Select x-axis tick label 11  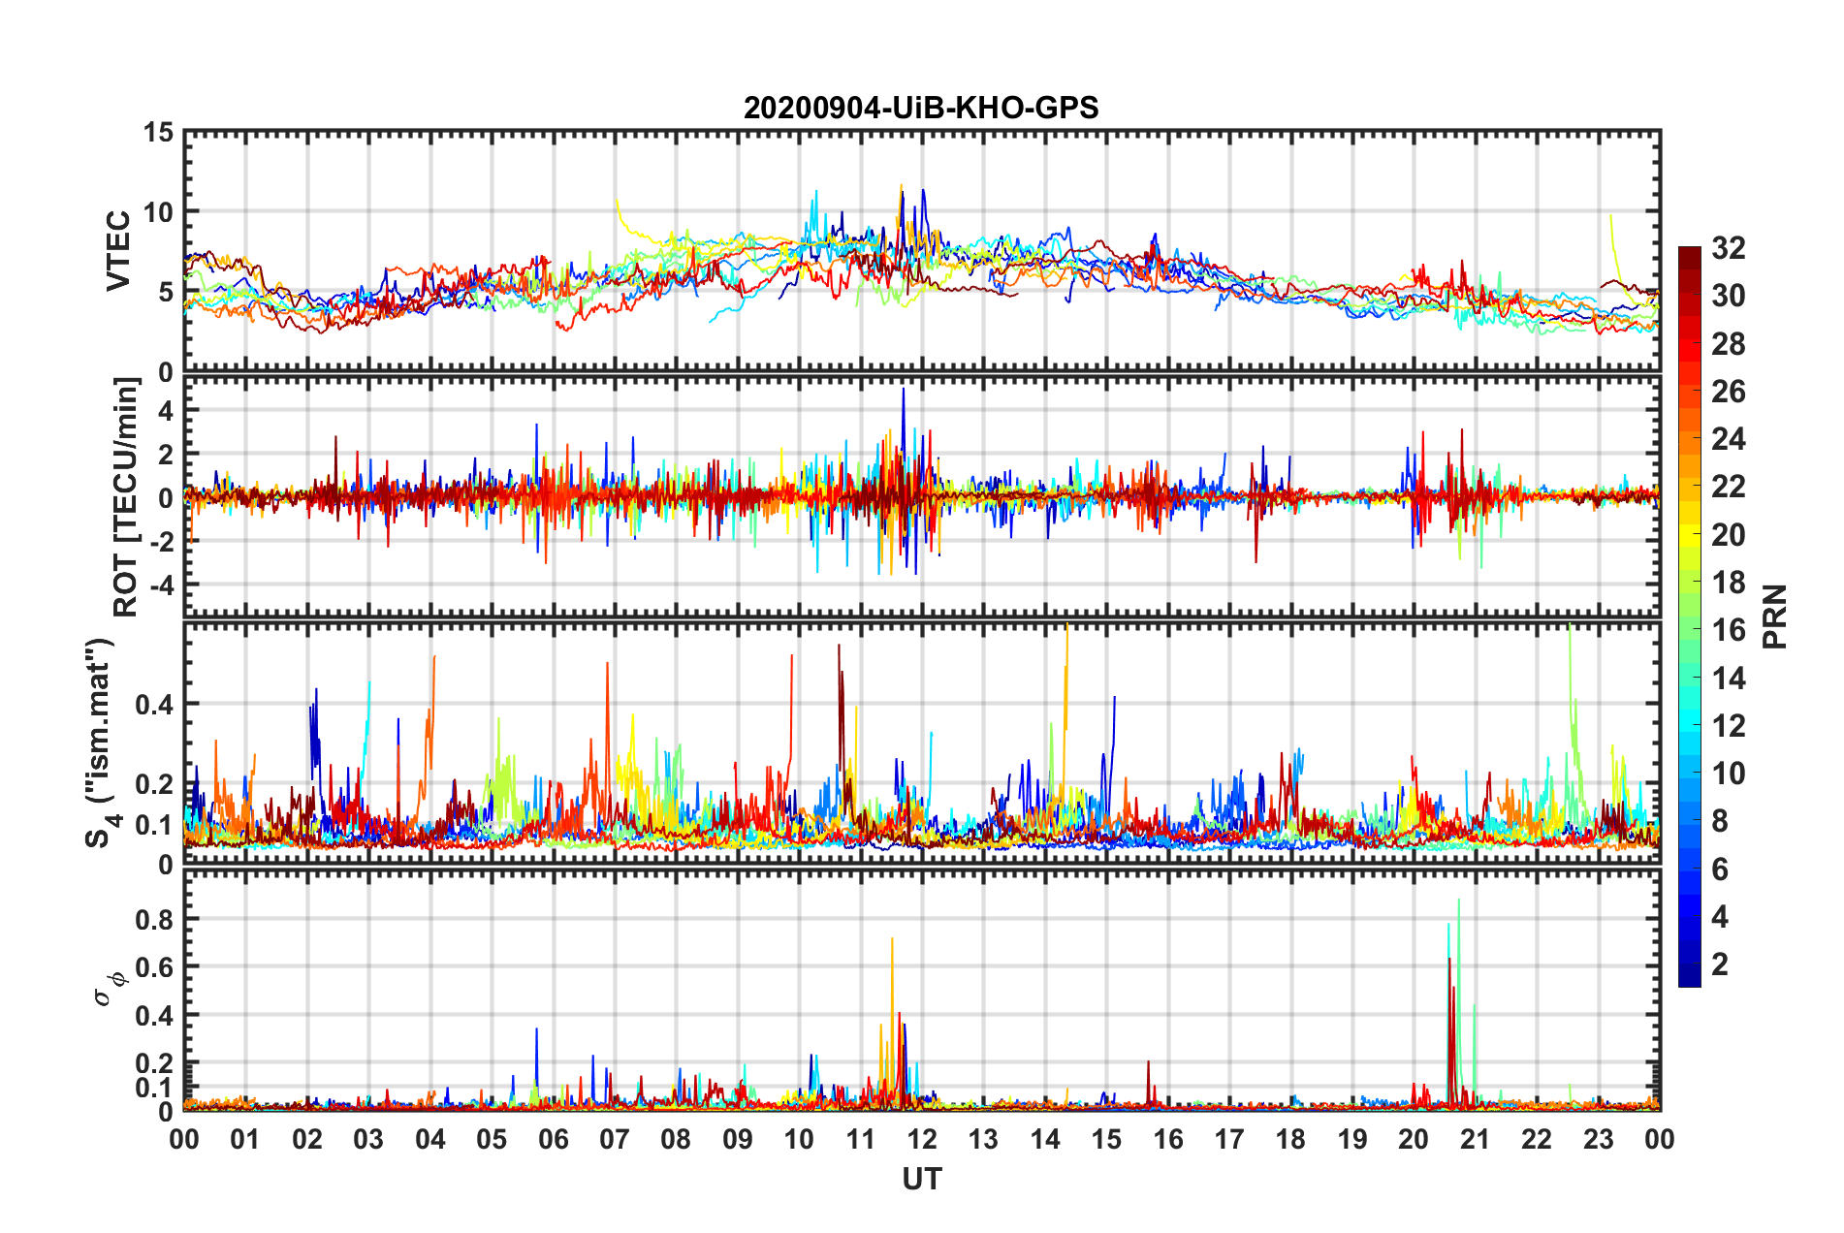pyautogui.click(x=861, y=1139)
